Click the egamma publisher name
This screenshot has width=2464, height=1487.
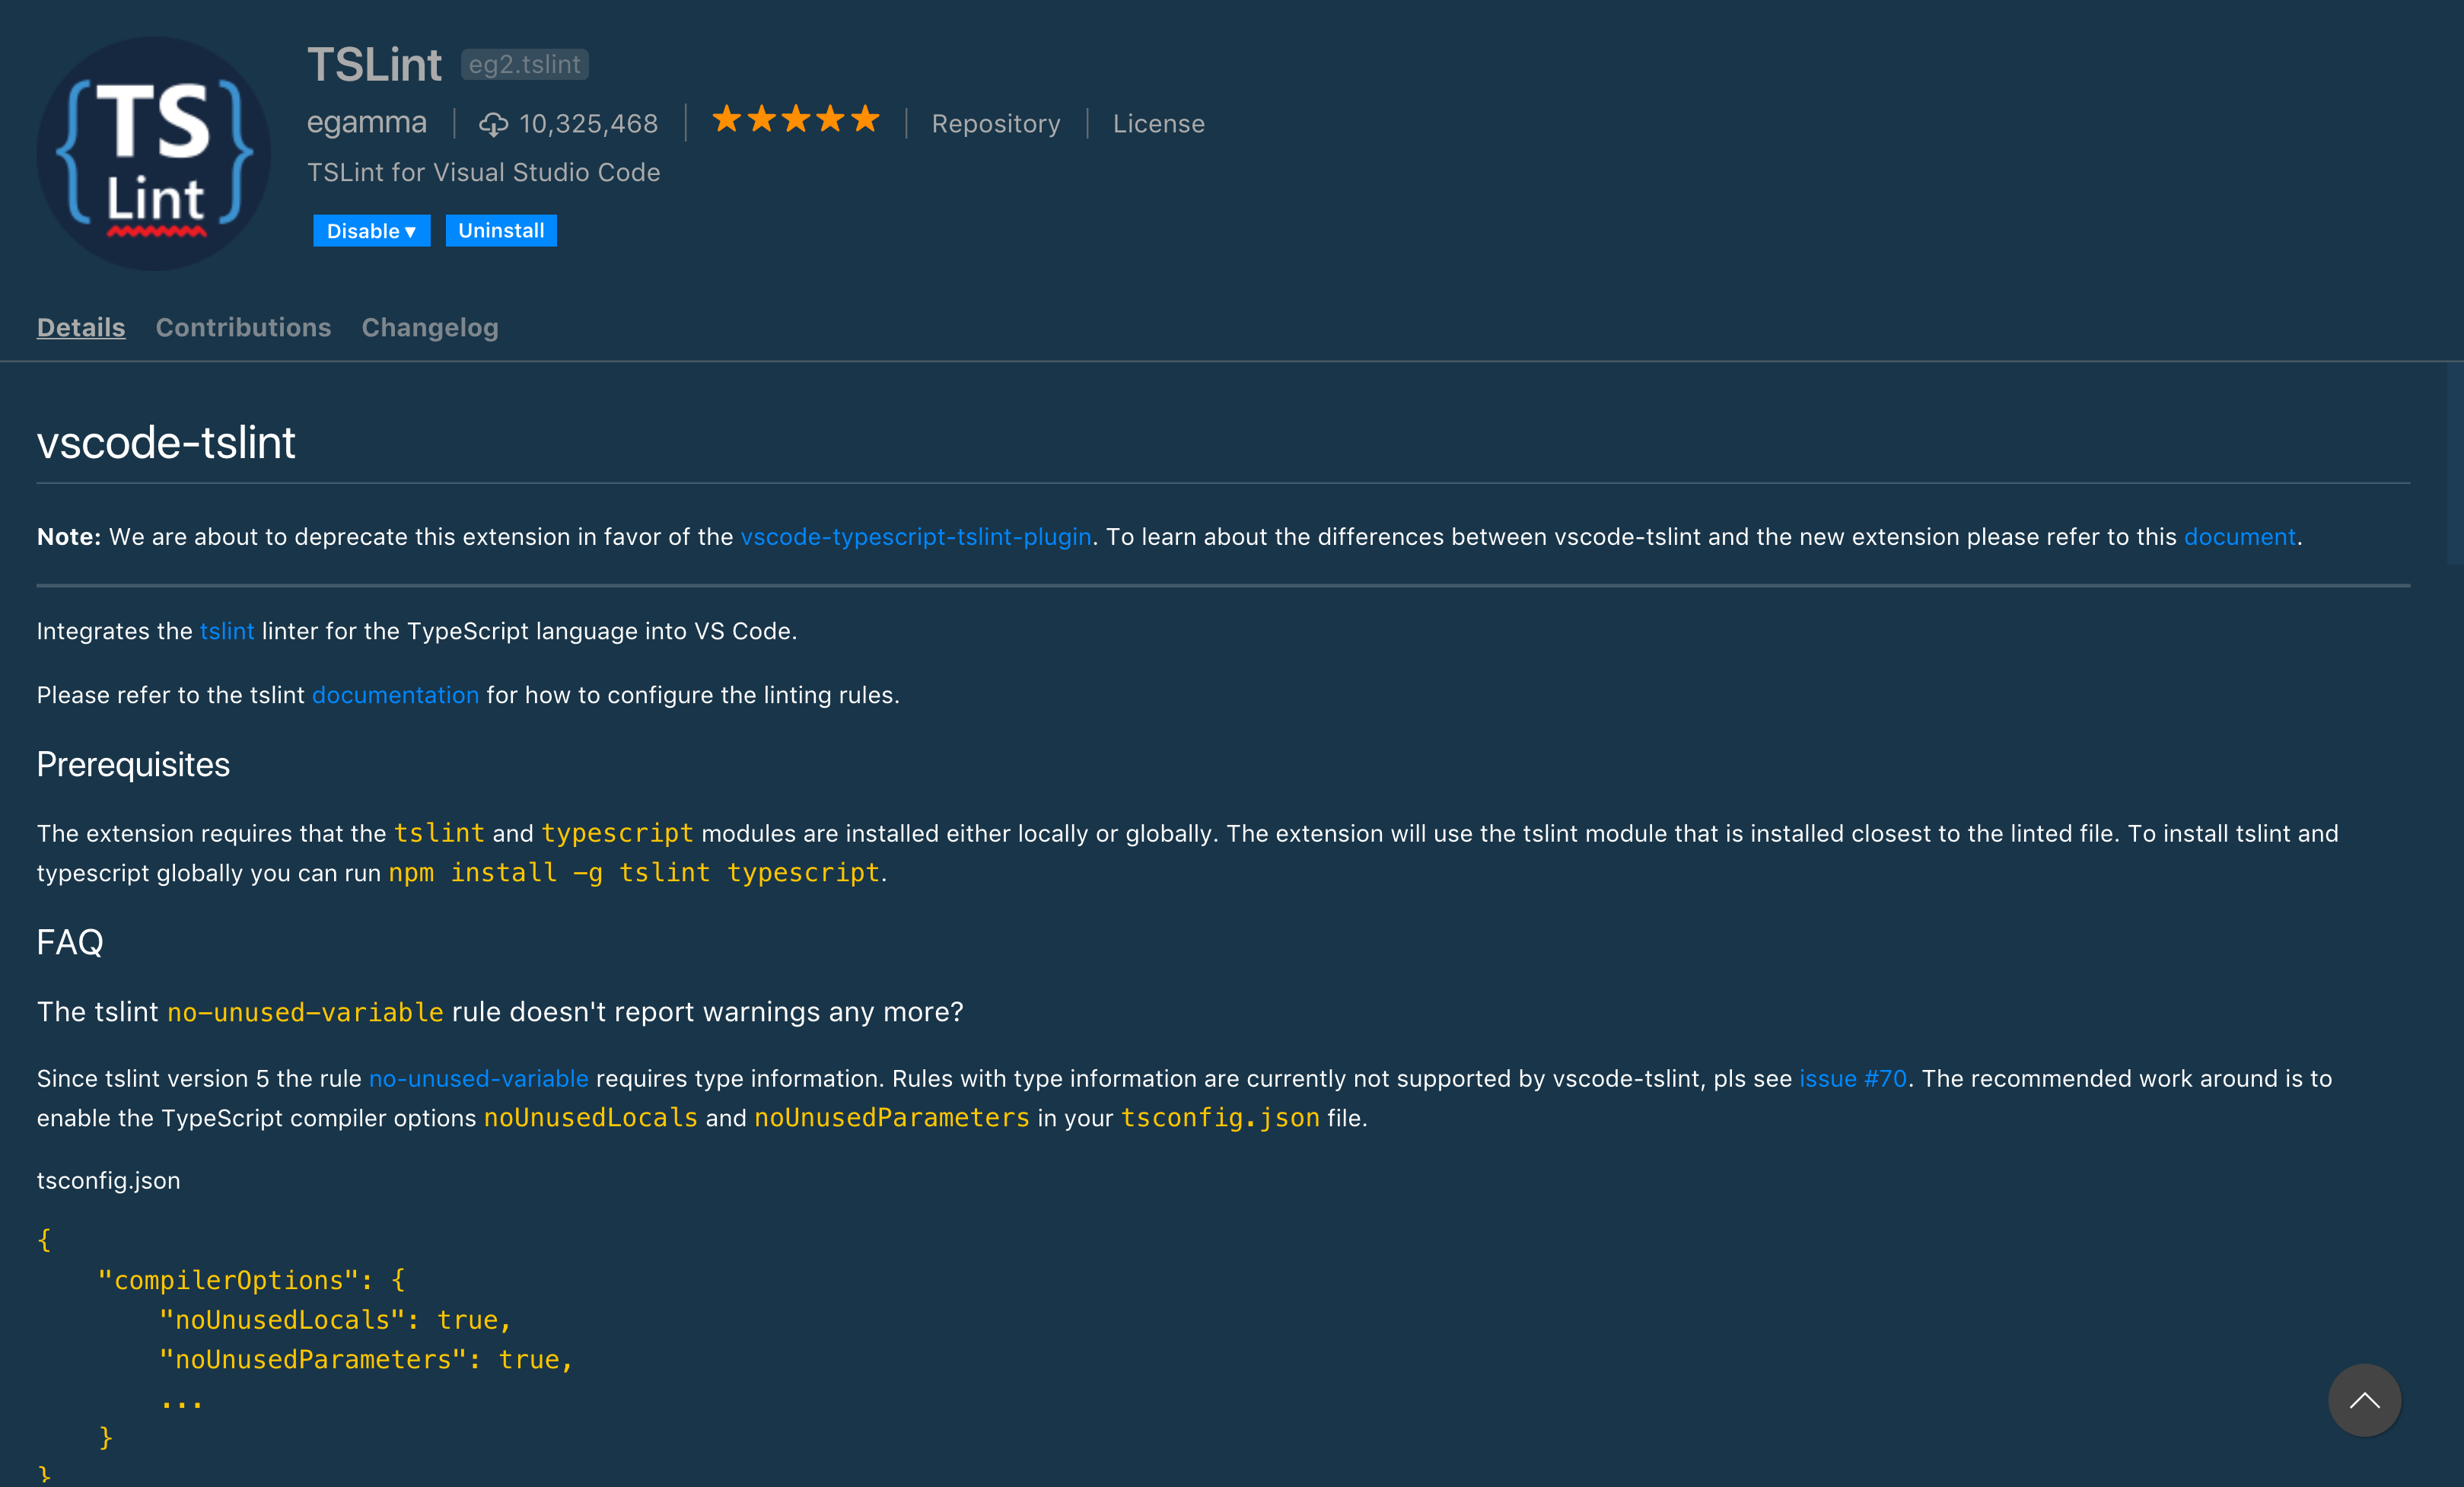pyautogui.click(x=367, y=122)
